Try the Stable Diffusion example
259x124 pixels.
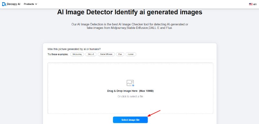coord(106,54)
